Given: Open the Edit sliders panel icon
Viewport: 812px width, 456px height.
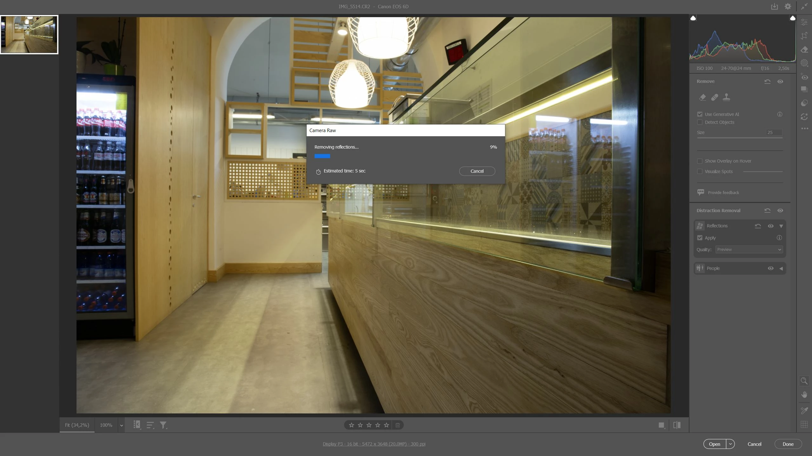Looking at the screenshot, I should point(804,22).
